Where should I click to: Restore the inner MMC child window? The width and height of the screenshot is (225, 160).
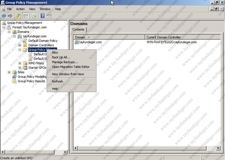(216, 9)
